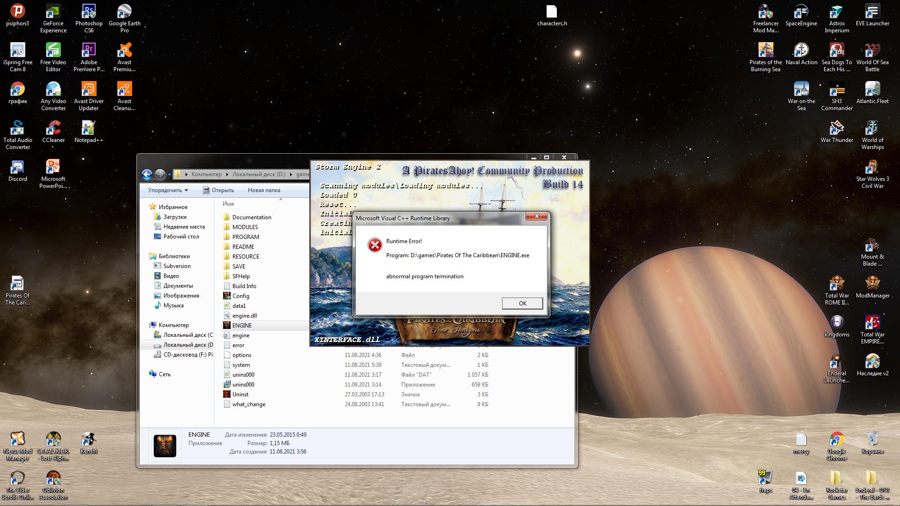Launch World of Warships shortcut

coord(872,135)
